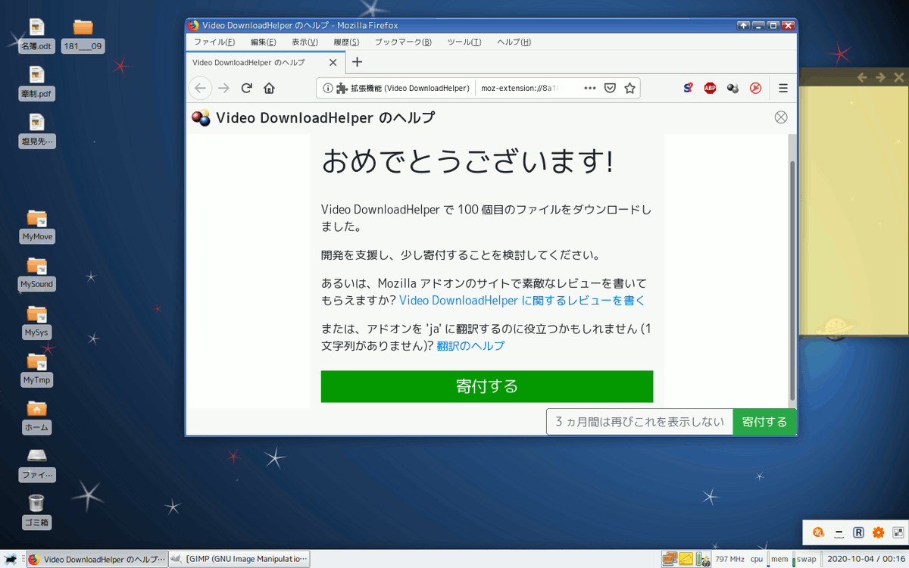
Task: Open the 表示(V) menu
Action: tap(305, 42)
